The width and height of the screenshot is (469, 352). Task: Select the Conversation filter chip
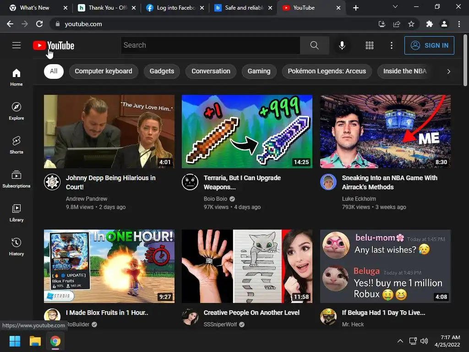tap(211, 71)
